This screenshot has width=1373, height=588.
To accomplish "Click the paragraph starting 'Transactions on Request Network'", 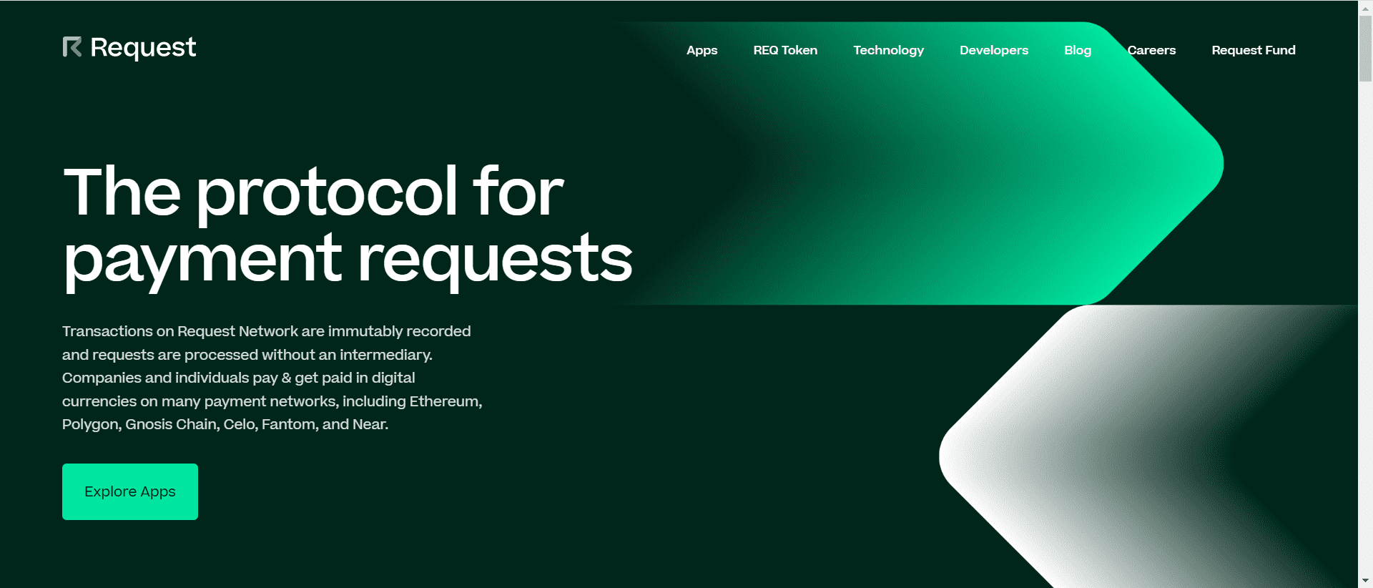I will click(x=272, y=378).
